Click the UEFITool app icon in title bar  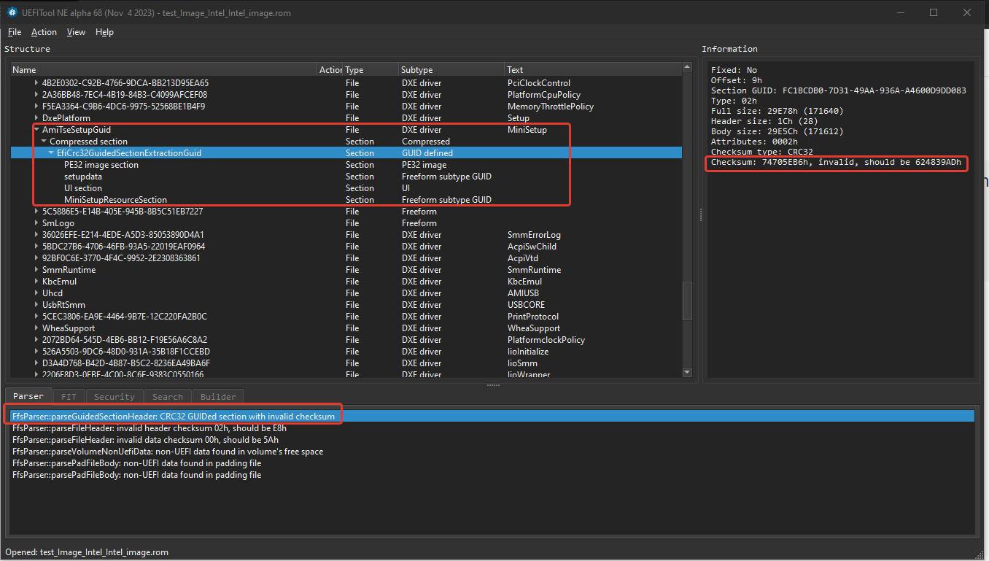pyautogui.click(x=12, y=12)
